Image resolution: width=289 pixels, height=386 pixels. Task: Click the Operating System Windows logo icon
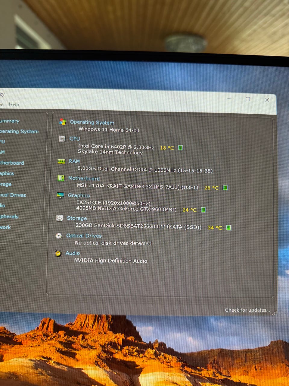pos(63,122)
